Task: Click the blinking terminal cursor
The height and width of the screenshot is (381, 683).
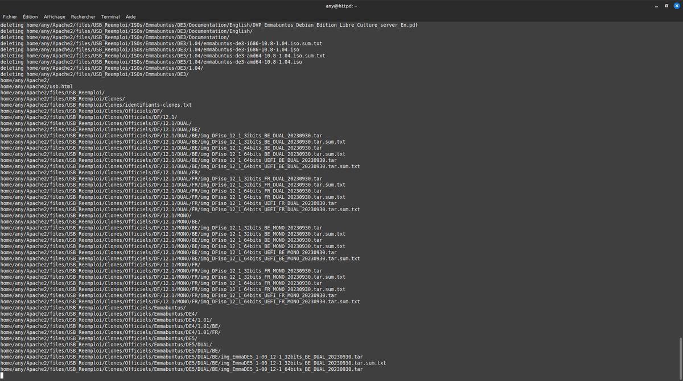Action: tap(2, 375)
